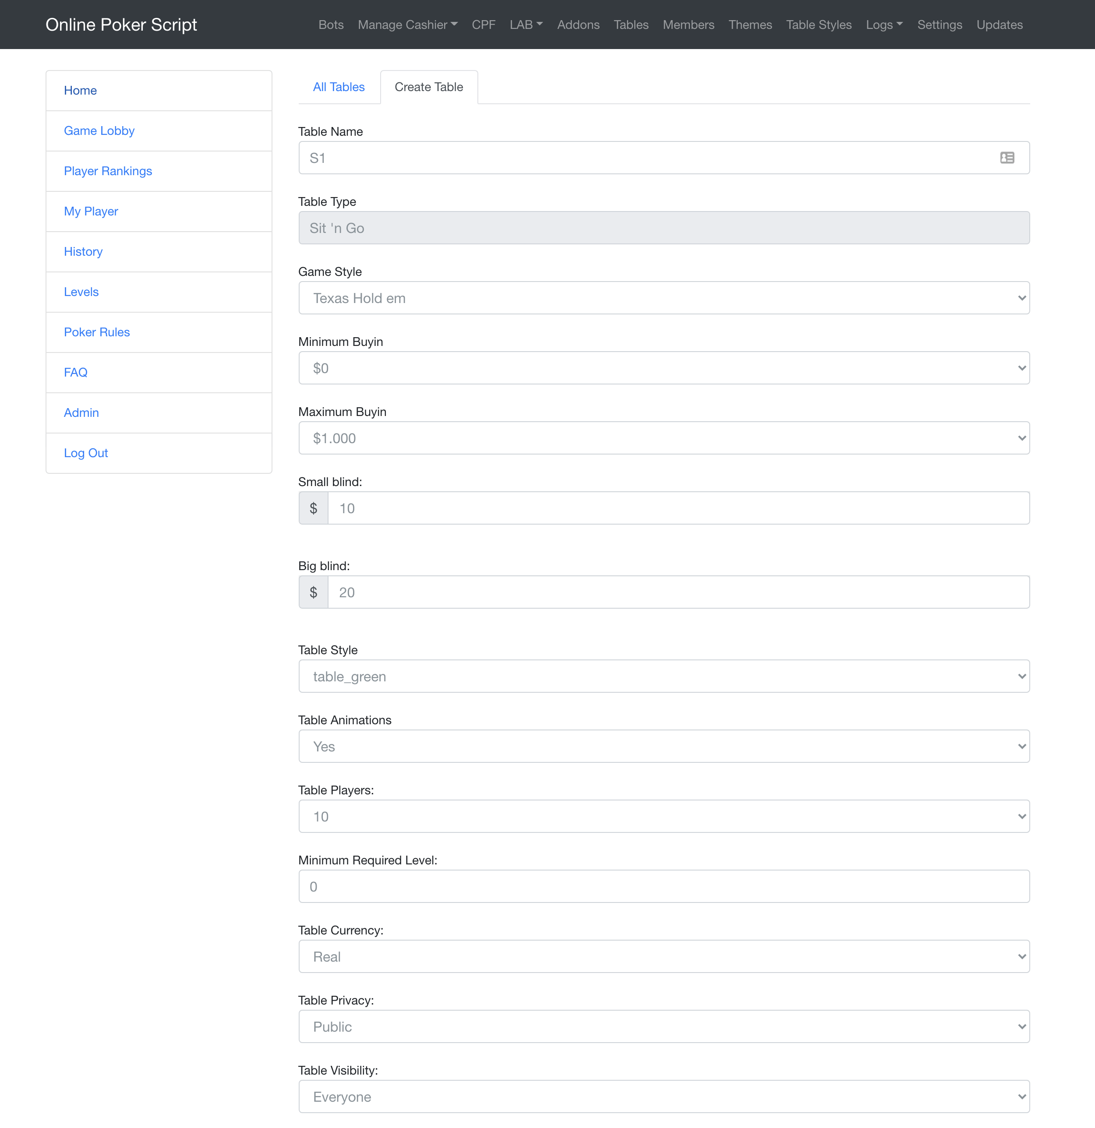This screenshot has height=1128, width=1095.
Task: Go to Player Rankings page
Action: coord(108,171)
